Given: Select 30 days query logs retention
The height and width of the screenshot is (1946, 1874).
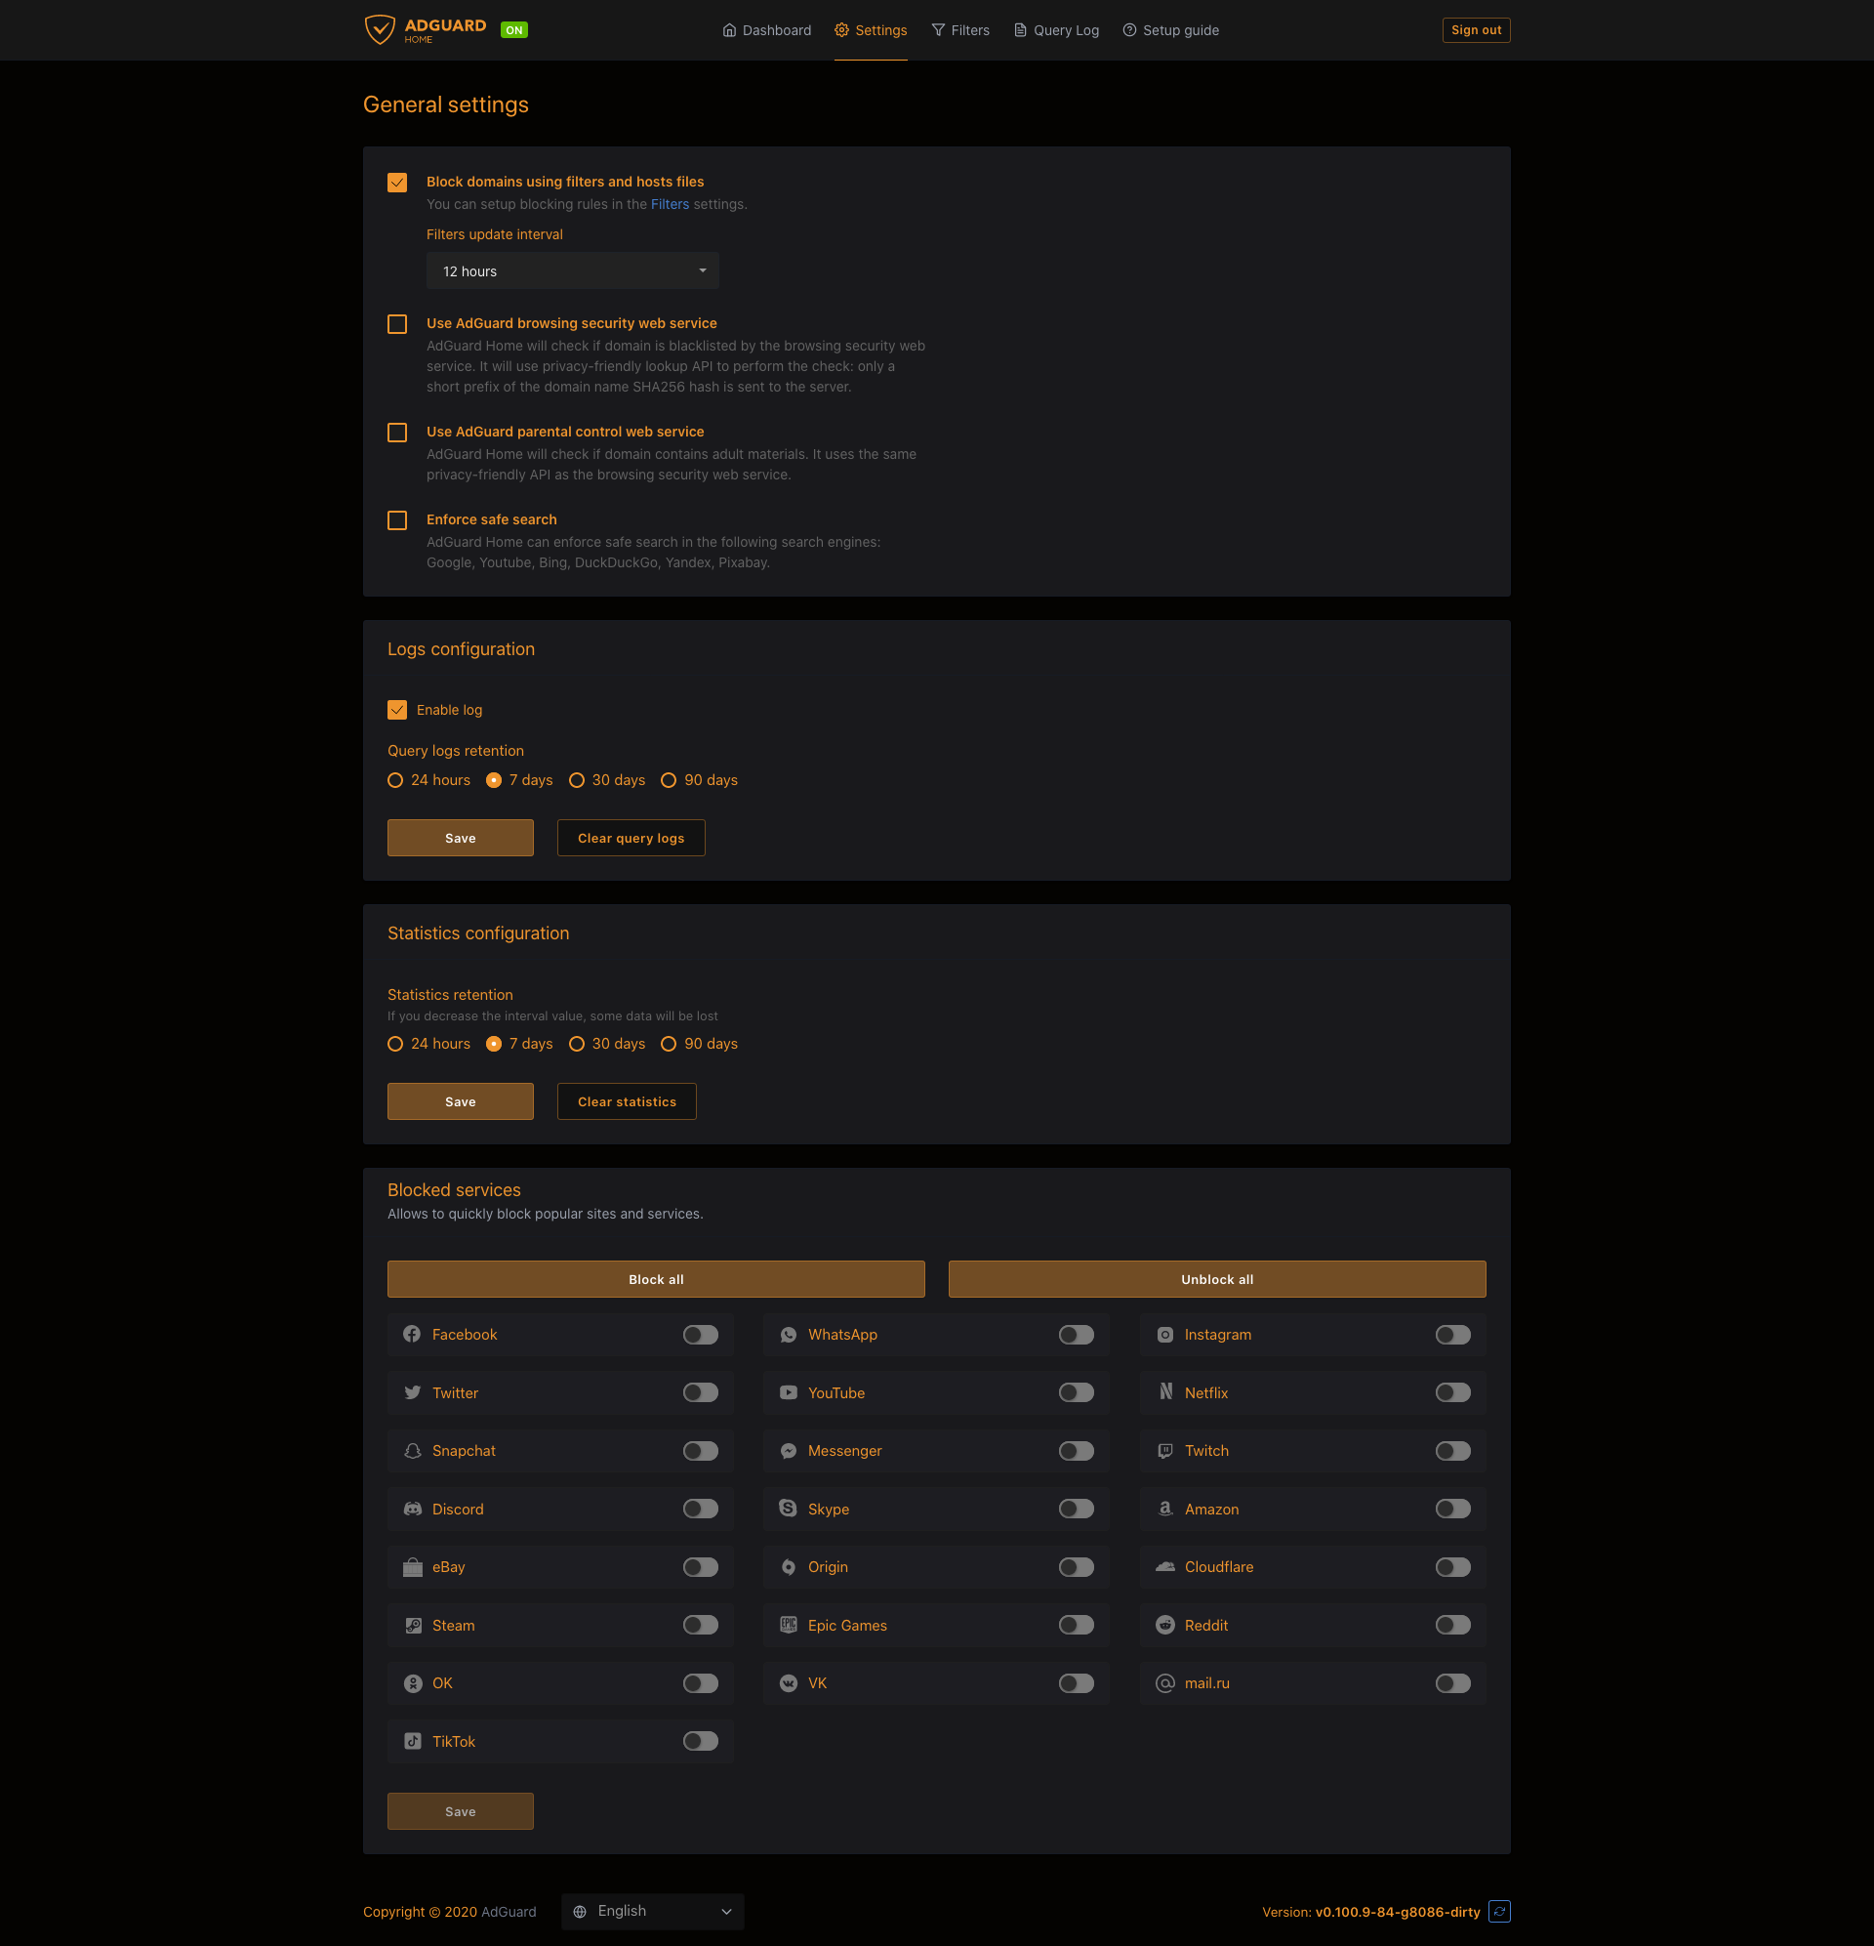Looking at the screenshot, I should [x=577, y=780].
